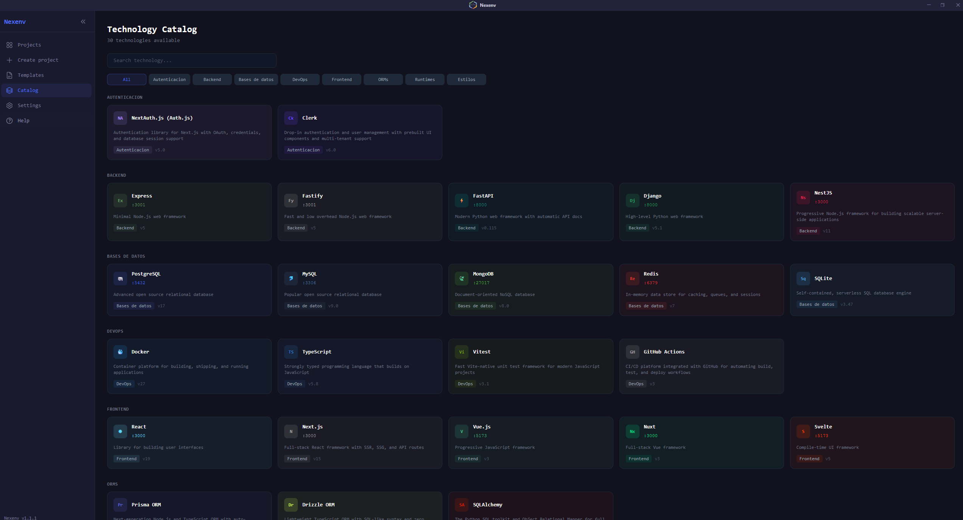
Task: Click the MongoDB port :27017 text
Action: (481, 283)
